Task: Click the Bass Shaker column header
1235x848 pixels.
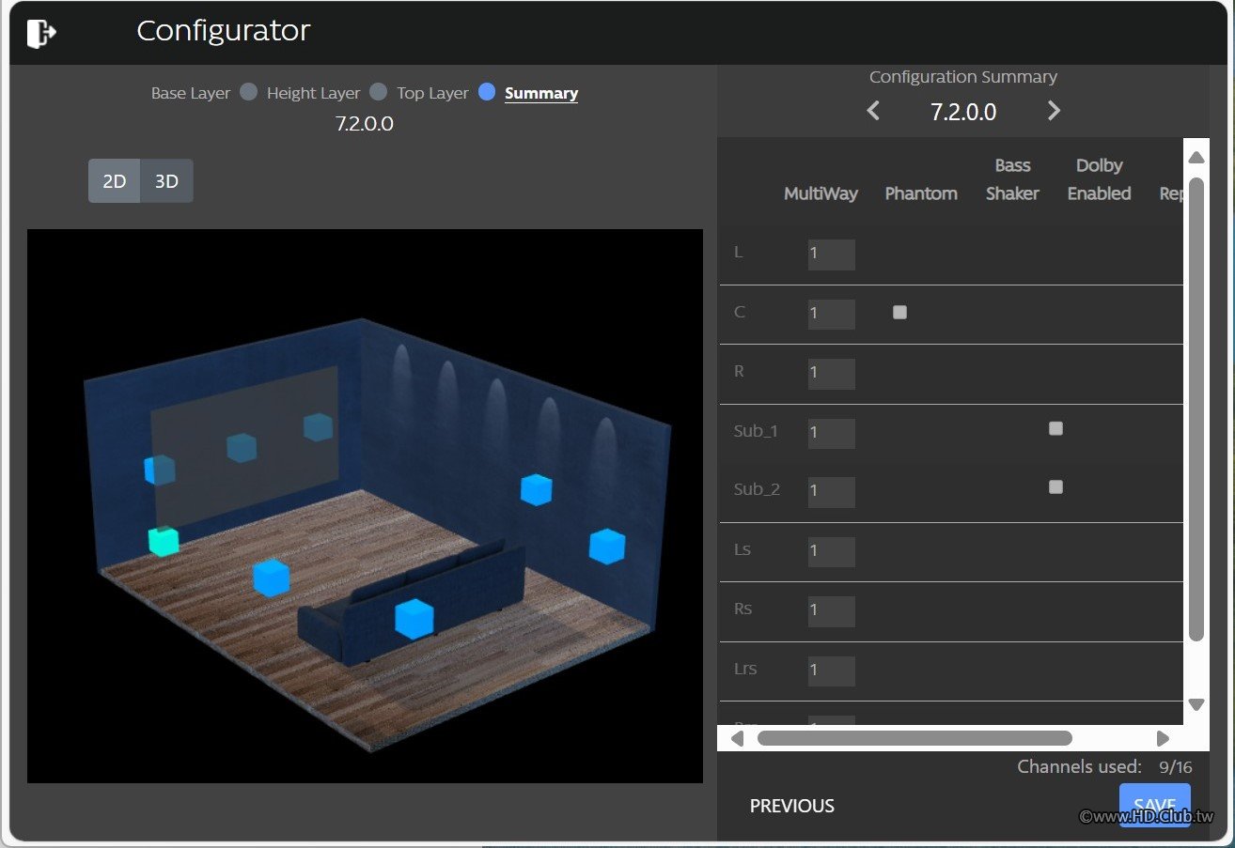Action: click(x=1012, y=179)
